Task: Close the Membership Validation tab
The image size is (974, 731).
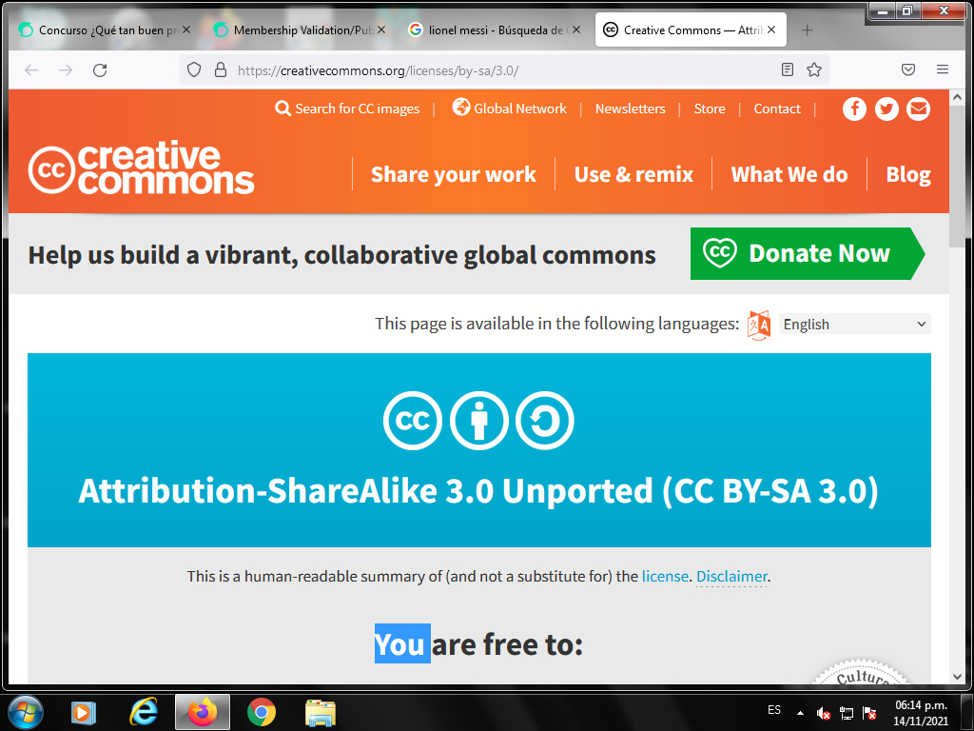Action: 381,30
